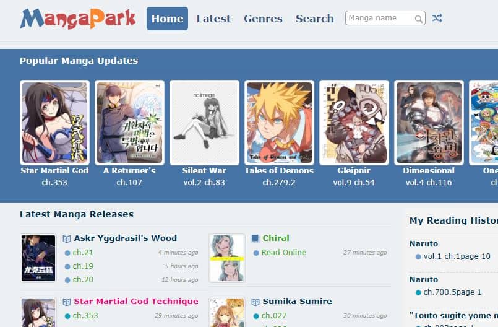Open the Home tab
The image size is (498, 327).
(x=168, y=19)
